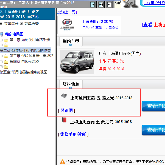Click 查看详细 button for 线路图 entry
The width and height of the screenshot is (165, 165).
153,106
